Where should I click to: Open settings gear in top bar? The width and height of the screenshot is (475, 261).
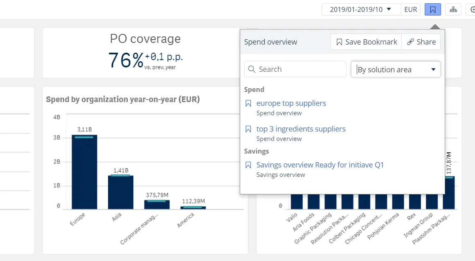[x=472, y=9]
